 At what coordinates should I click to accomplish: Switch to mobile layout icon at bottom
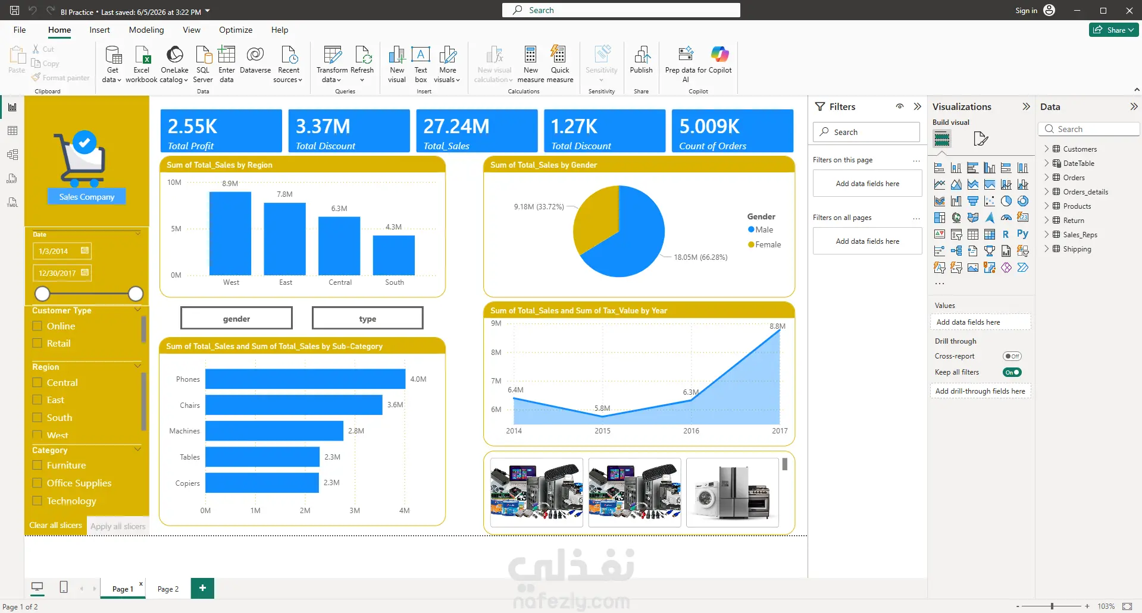click(64, 587)
